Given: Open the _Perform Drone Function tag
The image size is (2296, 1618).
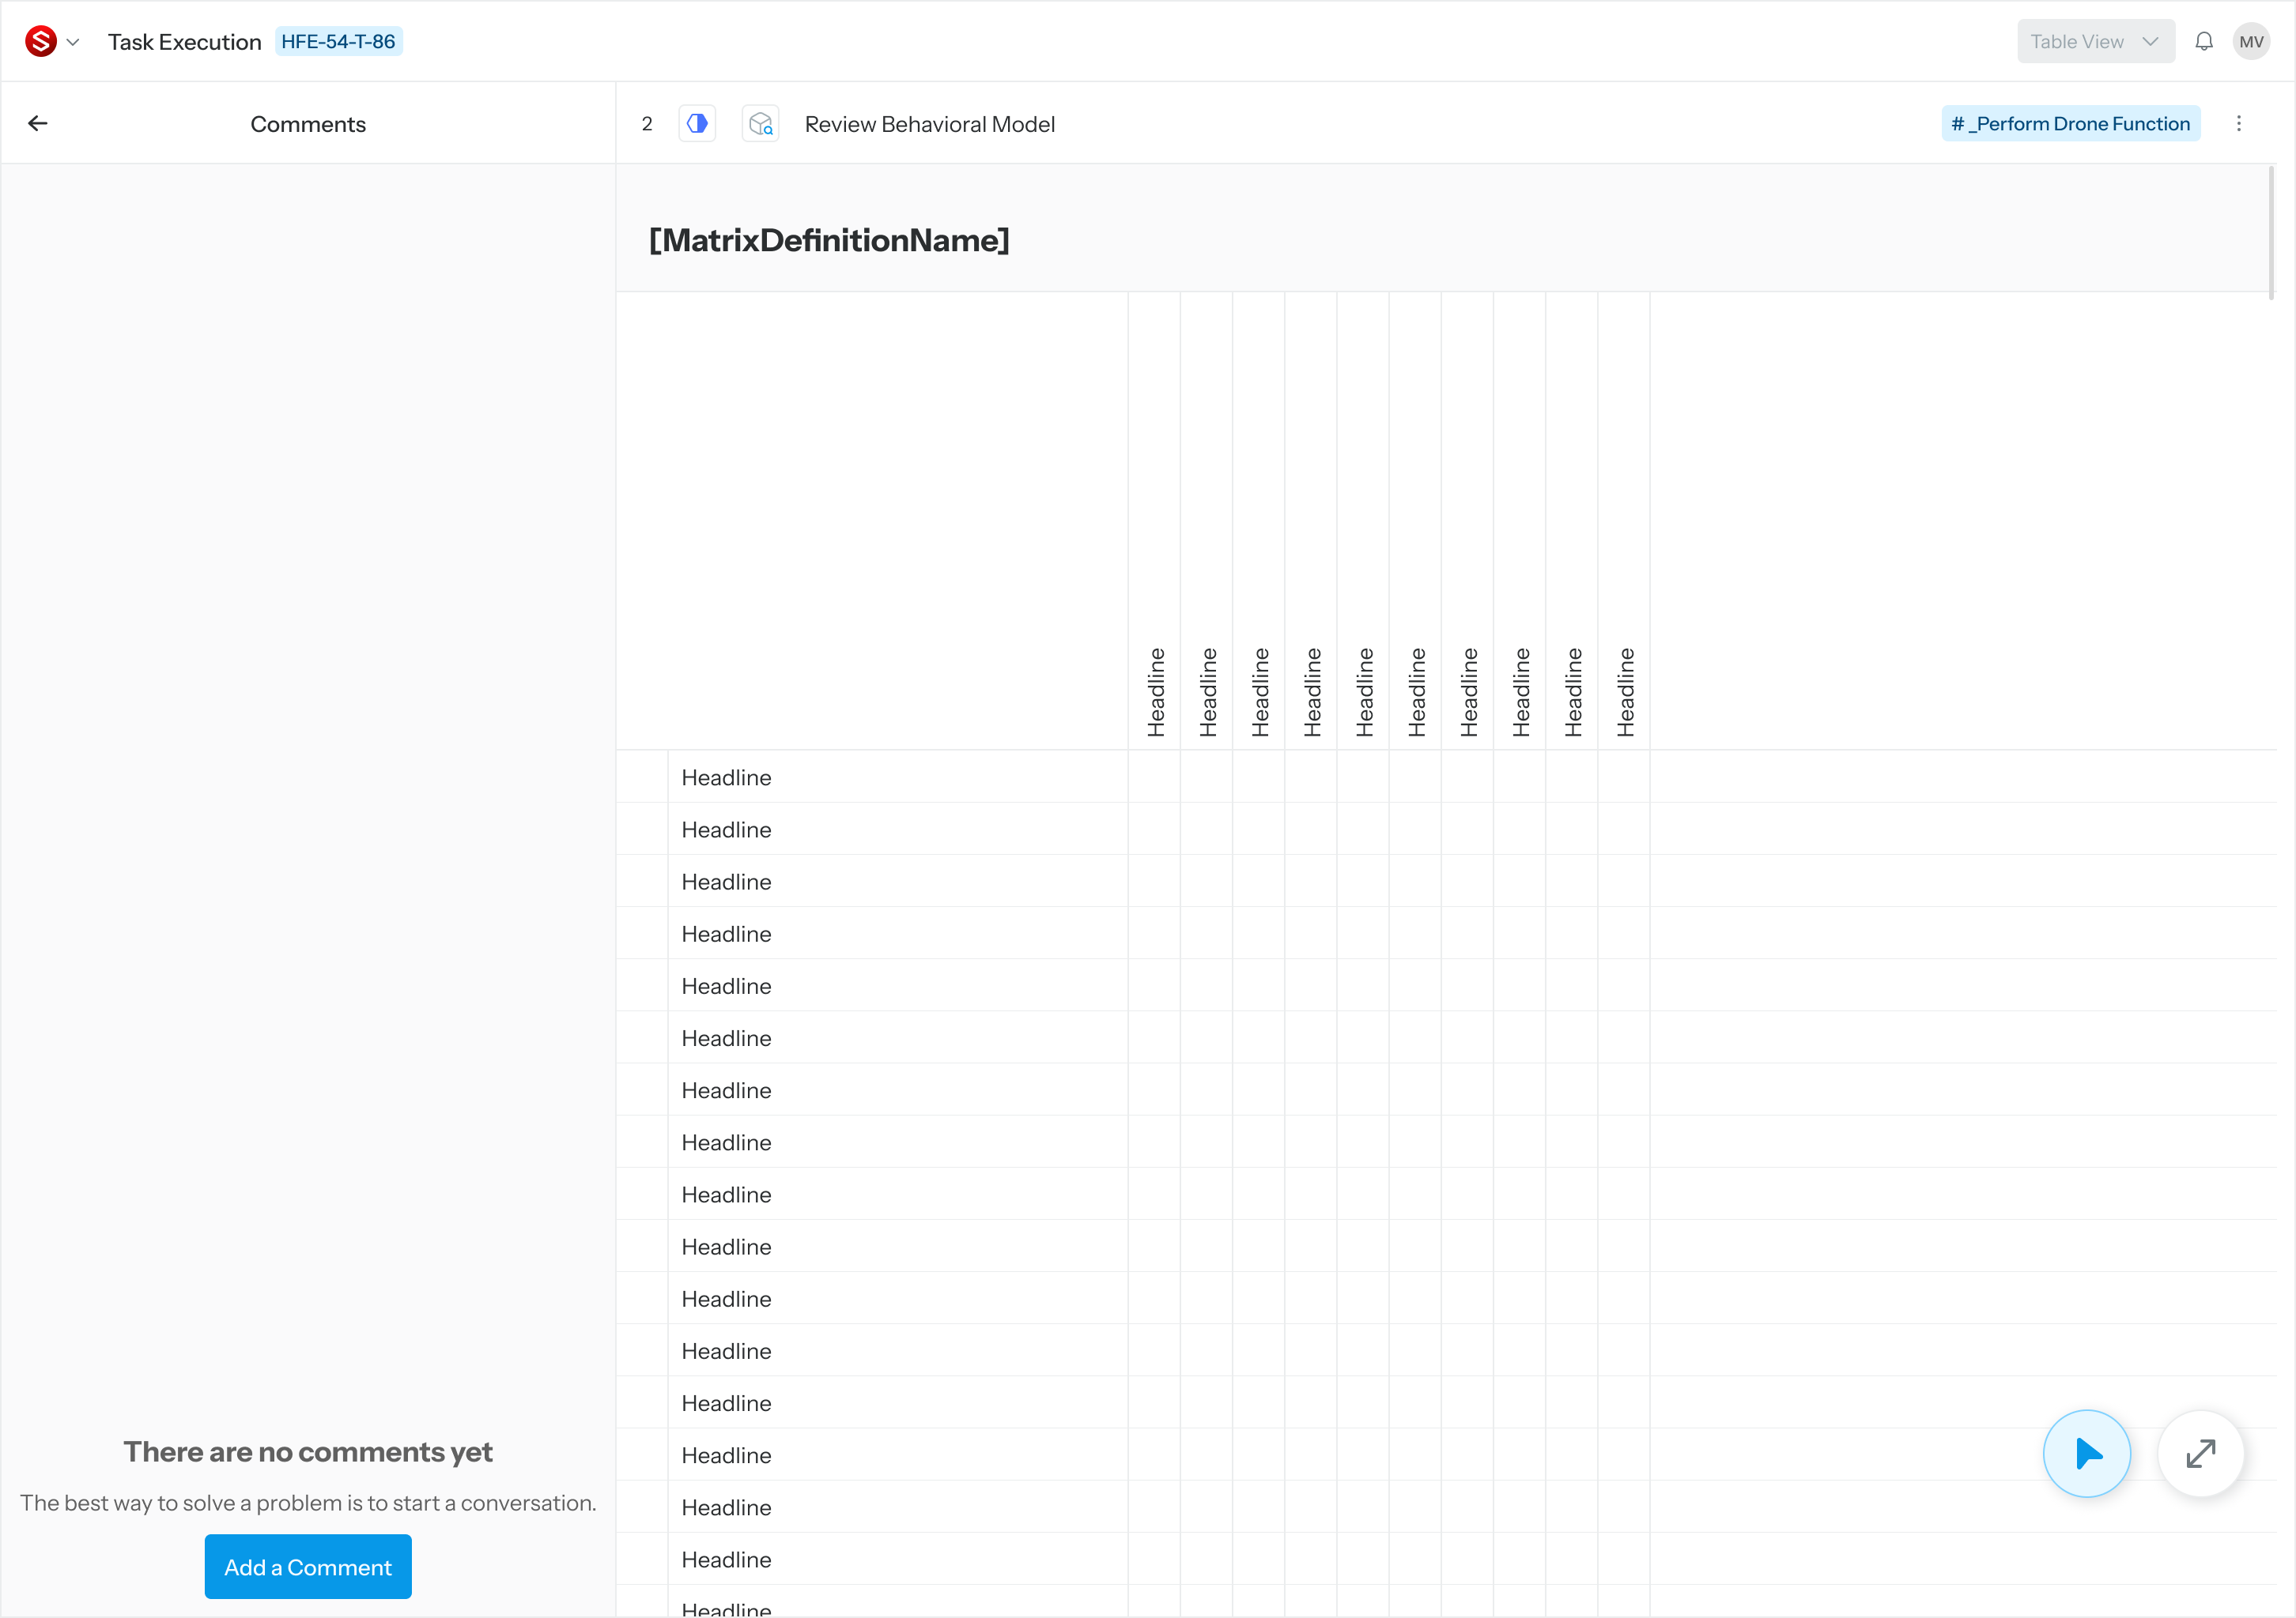Looking at the screenshot, I should coord(2070,124).
